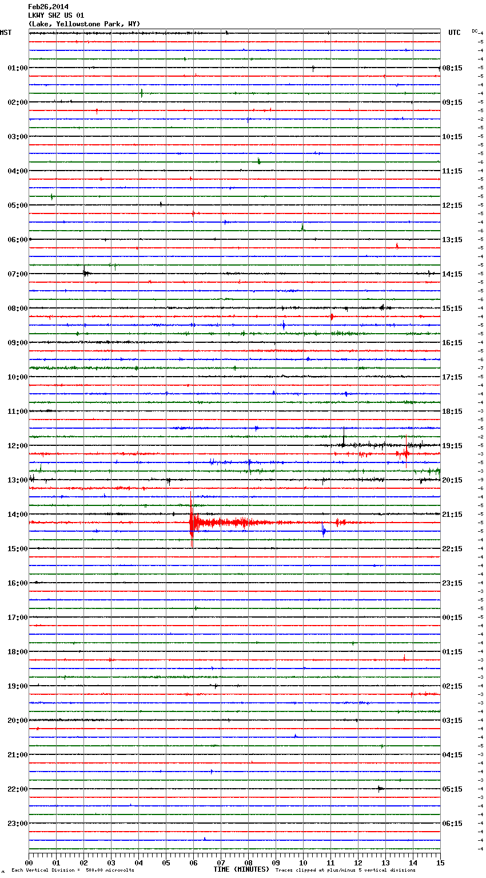The image size is (486, 878).
Task: Select the 23:00 MST row label
Action: coord(18,824)
